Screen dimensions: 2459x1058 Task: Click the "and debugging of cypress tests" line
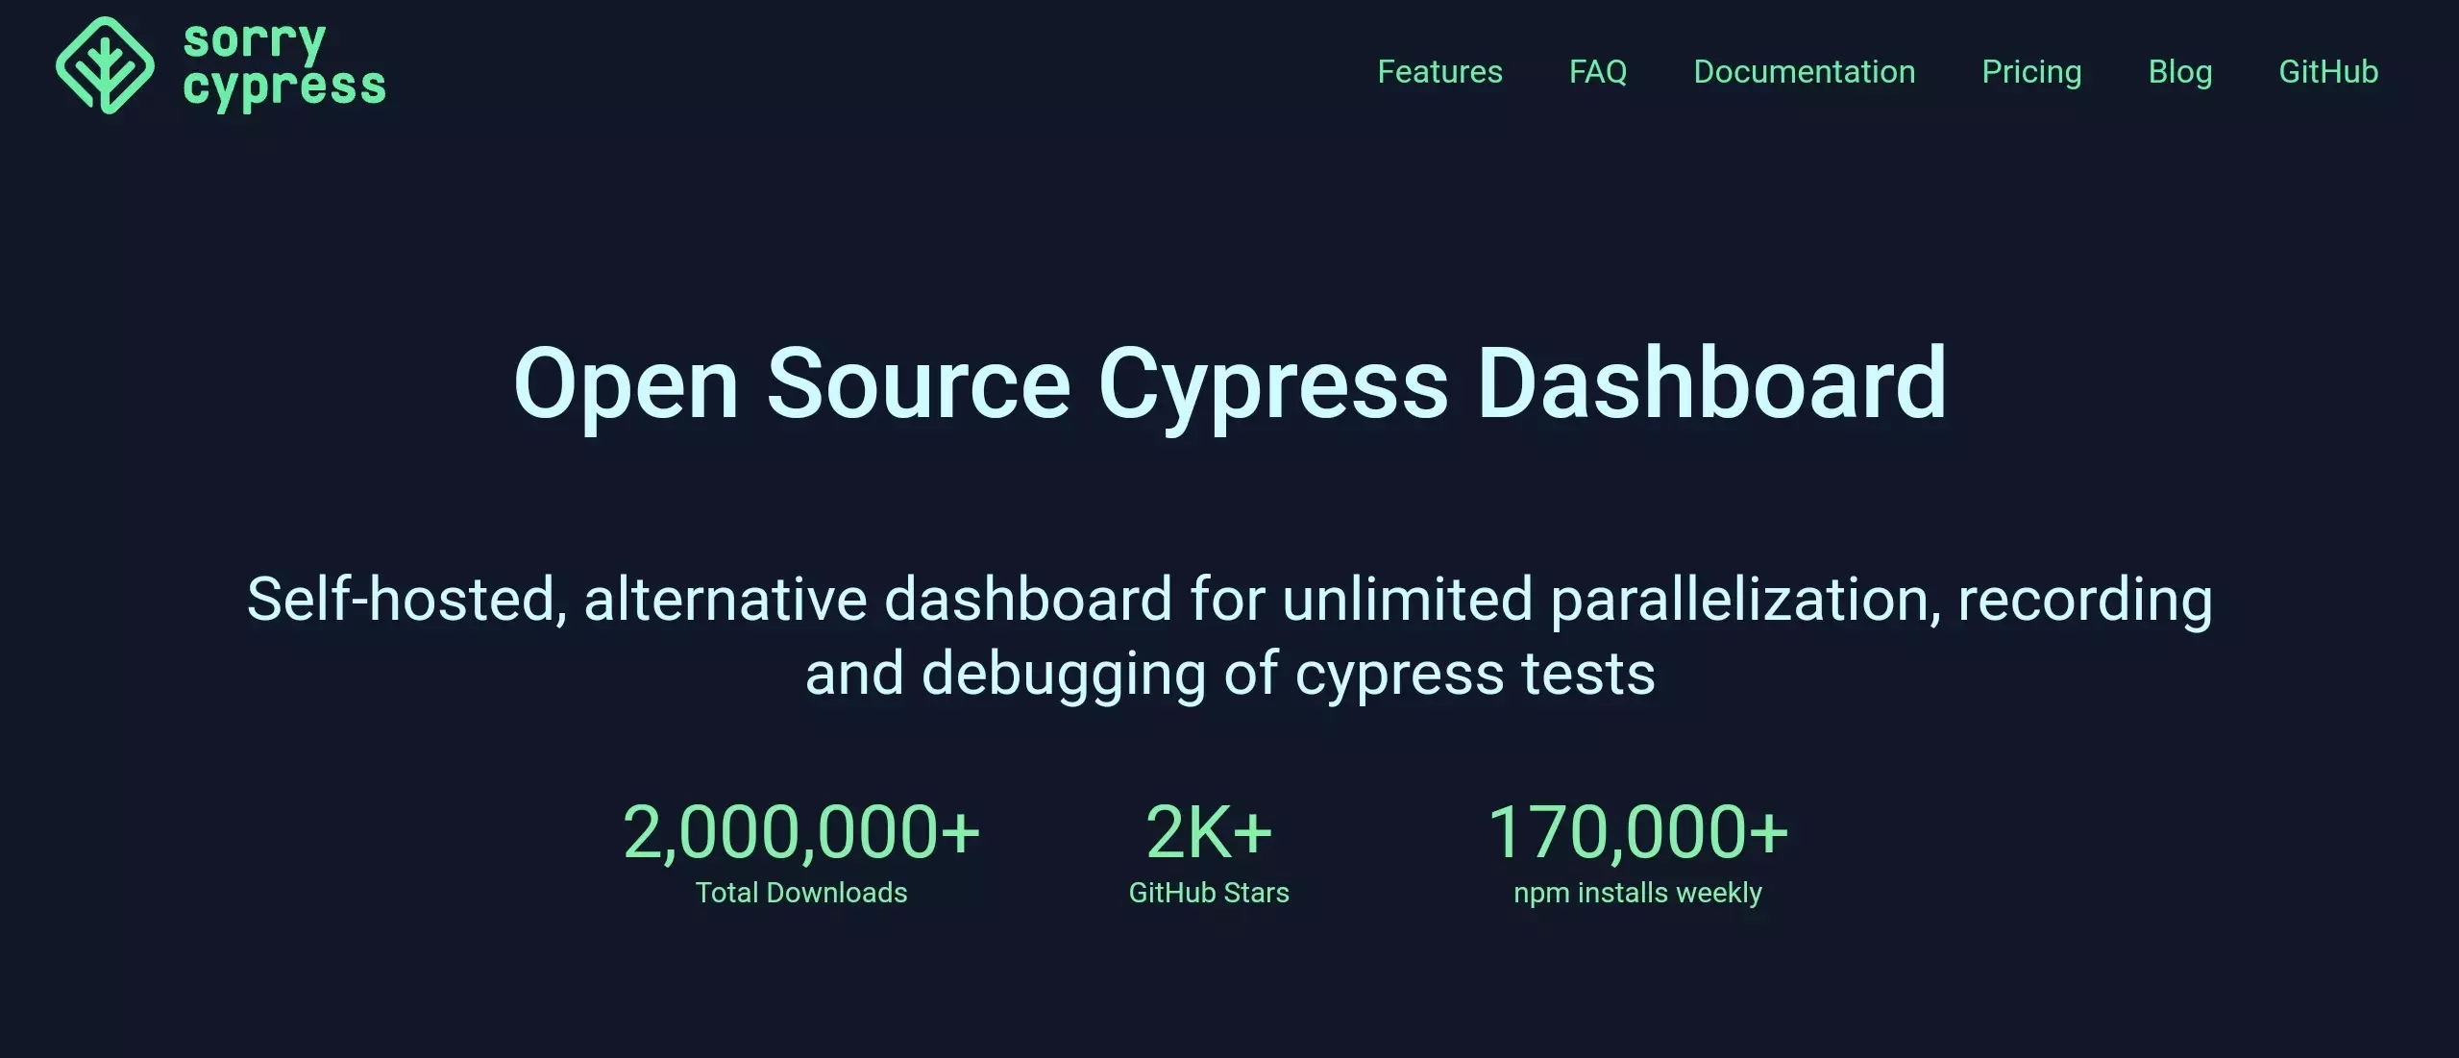[1229, 673]
